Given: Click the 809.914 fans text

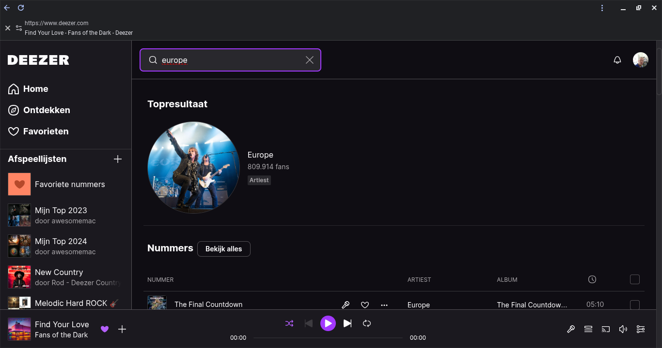Looking at the screenshot, I should [268, 167].
